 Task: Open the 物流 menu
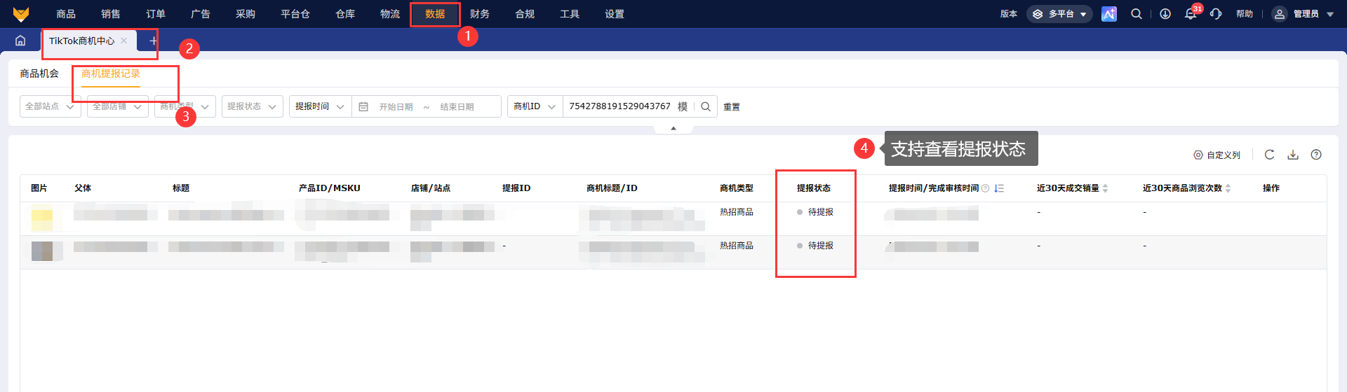(390, 14)
